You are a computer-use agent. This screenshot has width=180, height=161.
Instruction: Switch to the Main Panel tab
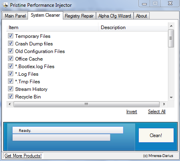click(x=15, y=16)
